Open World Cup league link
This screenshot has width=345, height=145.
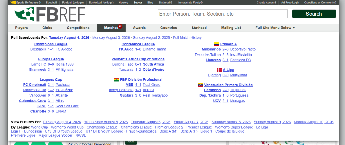point(39,127)
